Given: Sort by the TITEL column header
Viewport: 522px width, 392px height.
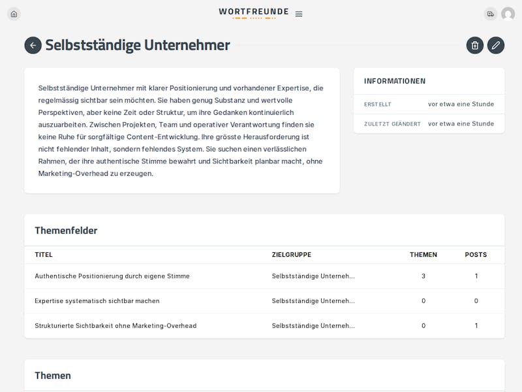Looking at the screenshot, I should [44, 255].
